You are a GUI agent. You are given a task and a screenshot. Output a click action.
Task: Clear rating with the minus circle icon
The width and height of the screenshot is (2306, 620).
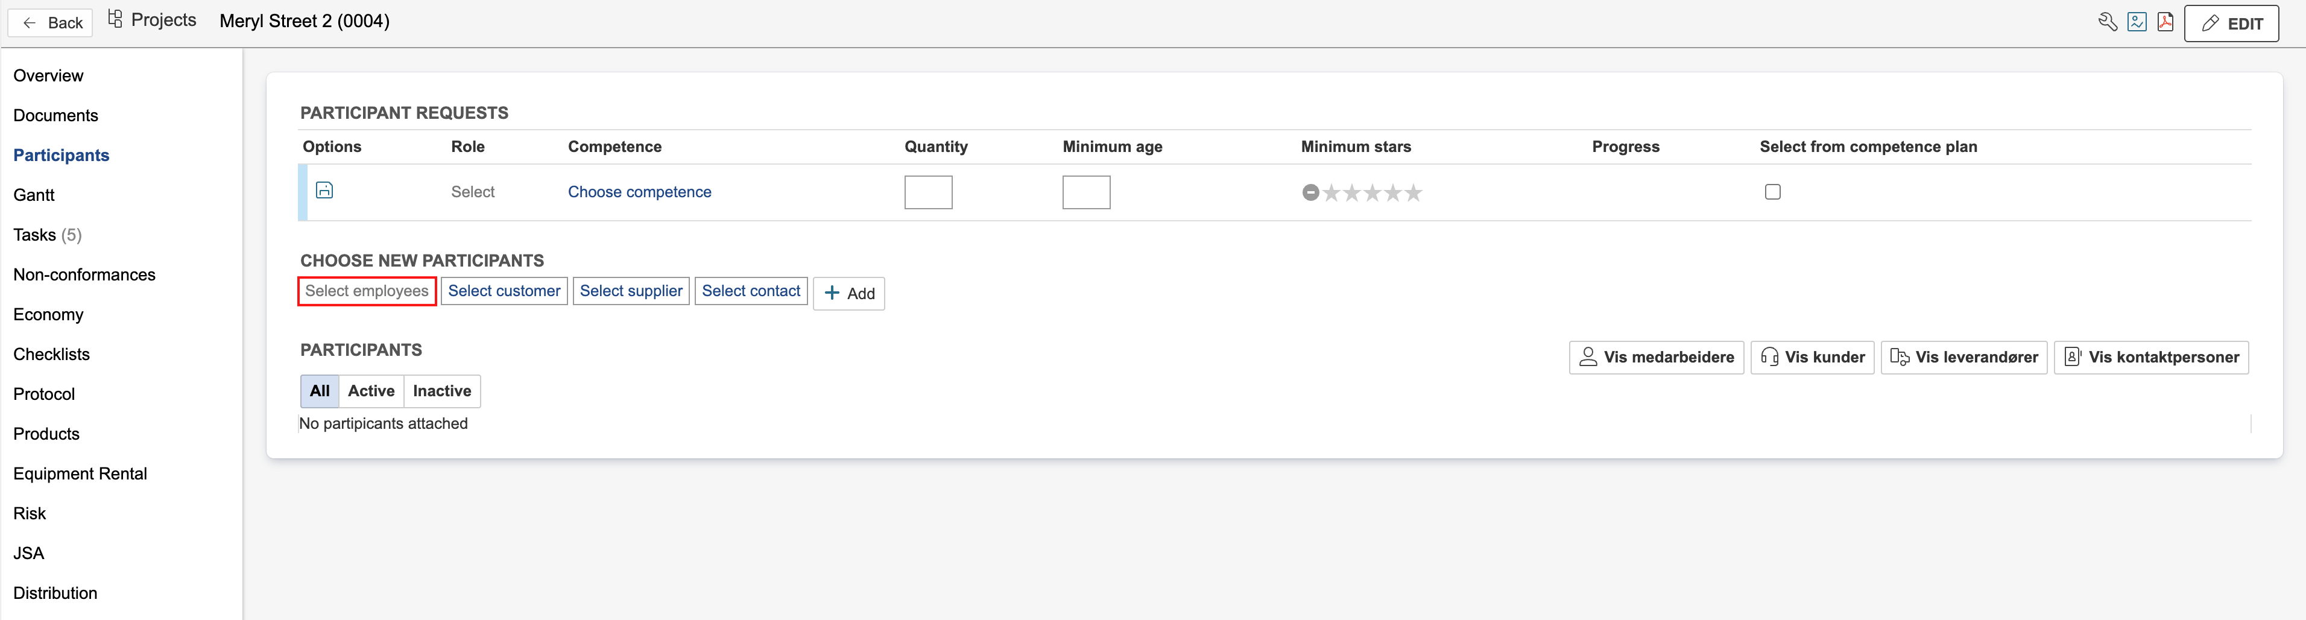[x=1310, y=192]
